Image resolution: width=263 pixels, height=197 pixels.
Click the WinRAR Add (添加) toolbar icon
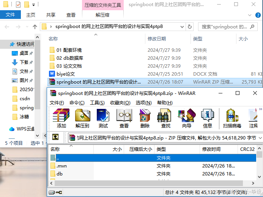pyautogui.click(x=61, y=118)
